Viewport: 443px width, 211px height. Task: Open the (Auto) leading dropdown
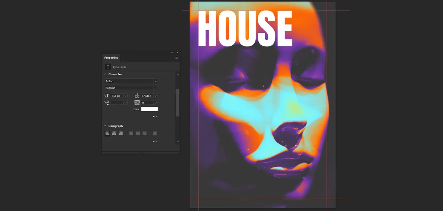pos(156,96)
